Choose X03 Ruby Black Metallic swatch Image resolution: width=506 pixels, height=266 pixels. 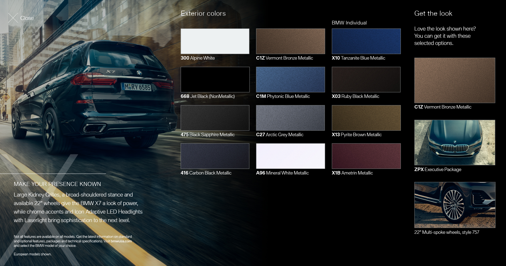pos(366,80)
